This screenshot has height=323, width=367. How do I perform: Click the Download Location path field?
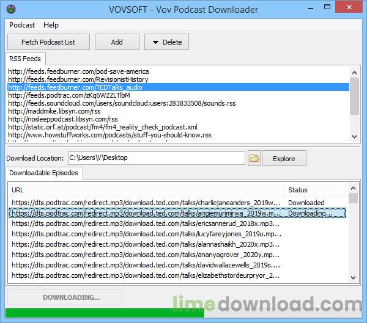click(157, 158)
